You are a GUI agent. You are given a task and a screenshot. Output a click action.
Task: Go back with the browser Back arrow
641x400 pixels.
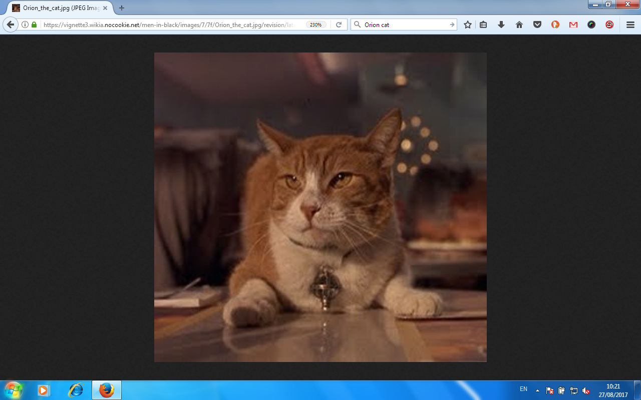(x=10, y=24)
